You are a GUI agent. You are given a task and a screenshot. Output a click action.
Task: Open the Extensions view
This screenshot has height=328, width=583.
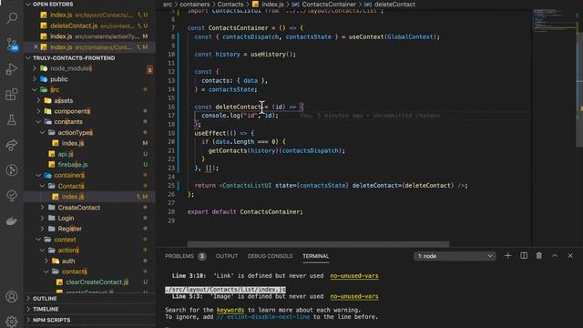(12, 95)
